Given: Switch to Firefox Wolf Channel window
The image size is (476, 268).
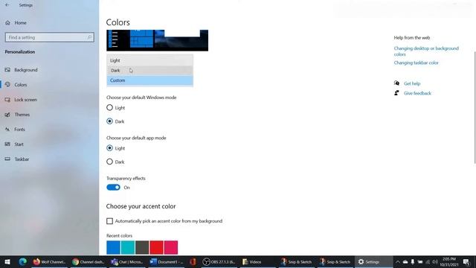Looking at the screenshot, I should click(x=49, y=261).
